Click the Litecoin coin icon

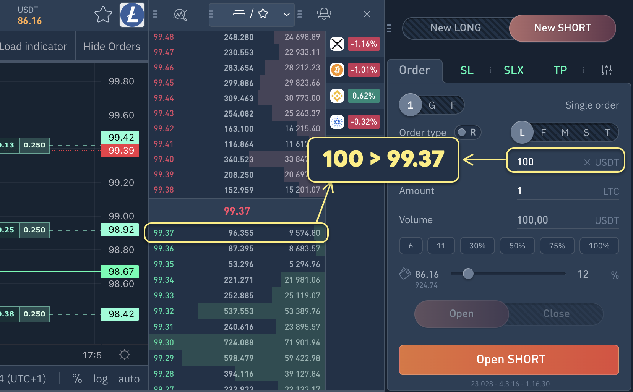(132, 15)
